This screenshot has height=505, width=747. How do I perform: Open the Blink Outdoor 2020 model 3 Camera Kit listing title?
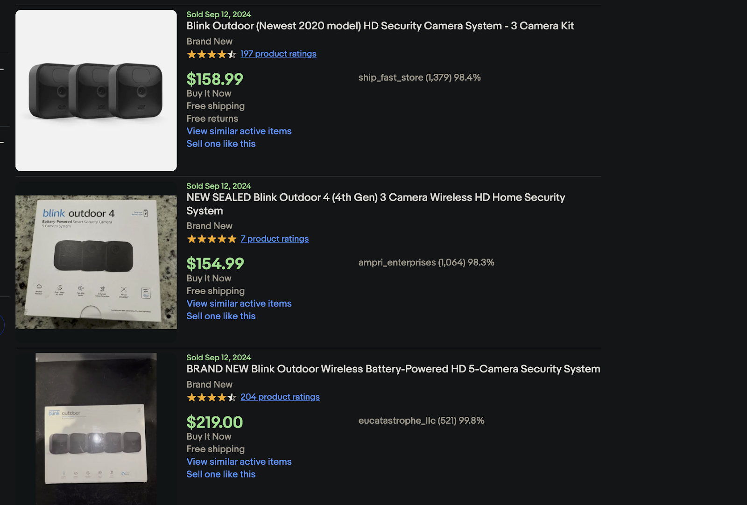point(380,26)
